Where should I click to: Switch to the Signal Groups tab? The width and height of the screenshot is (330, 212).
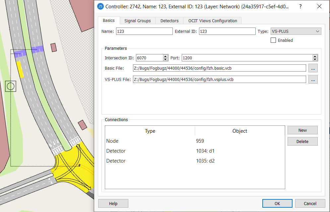tap(137, 21)
